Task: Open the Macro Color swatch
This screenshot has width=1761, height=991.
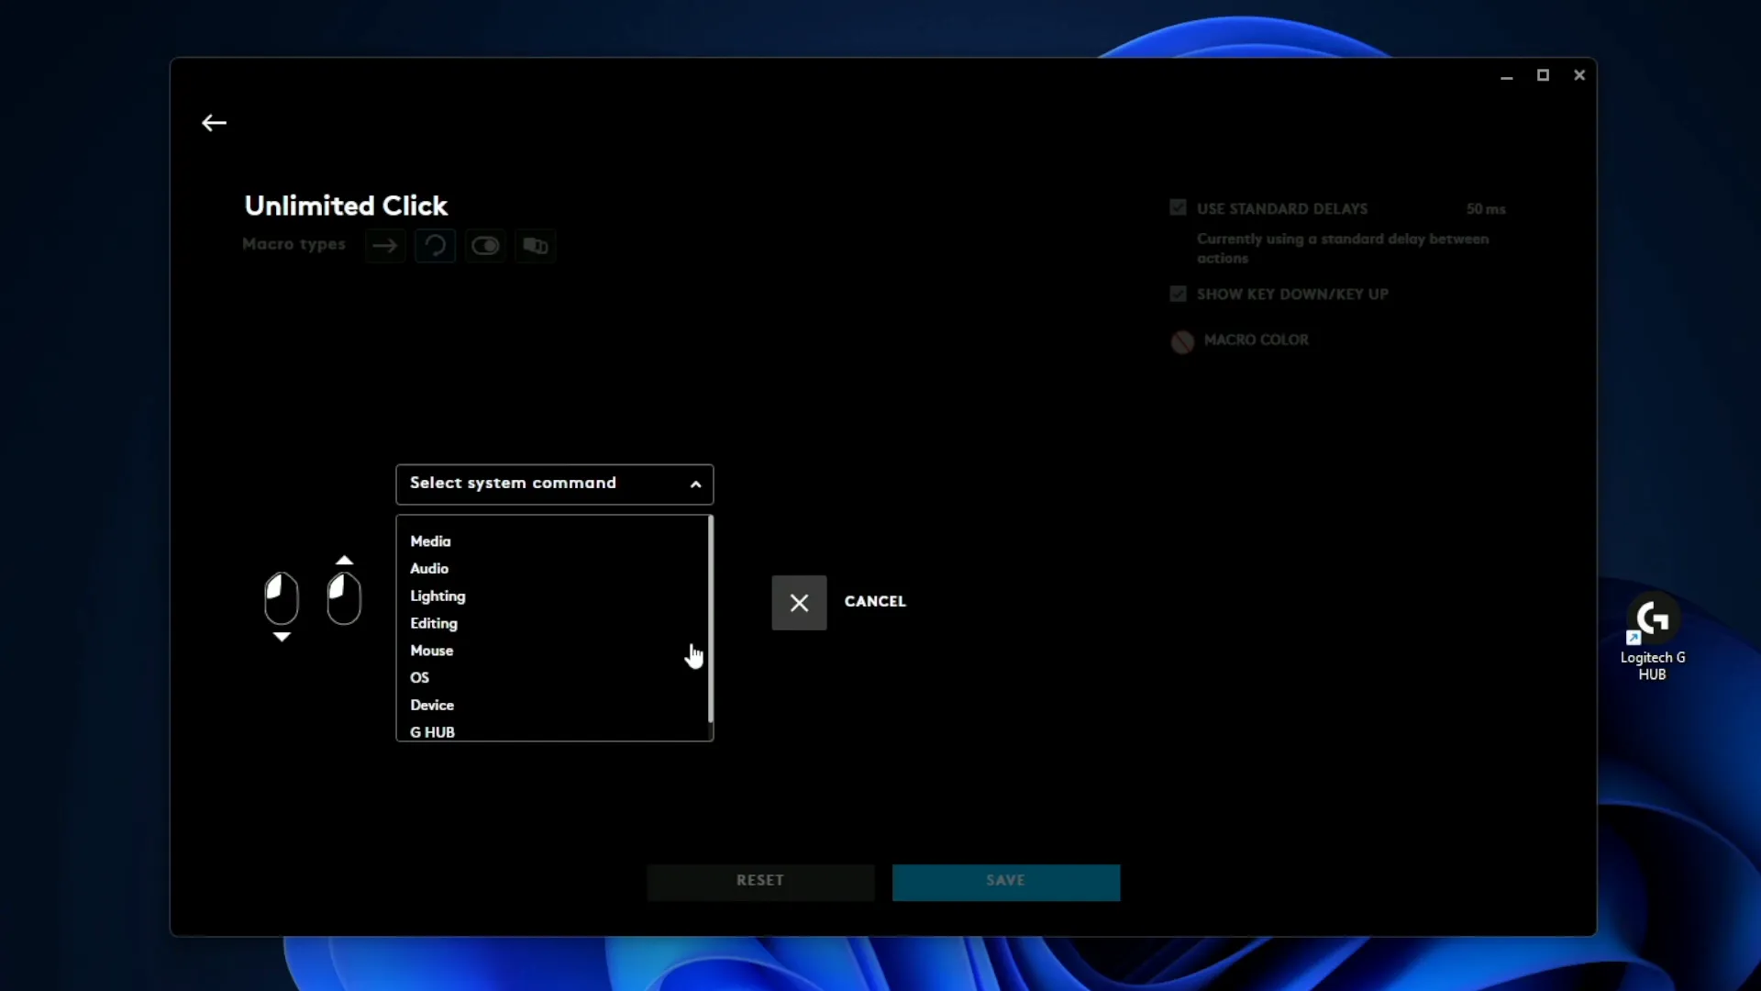Action: coord(1182,341)
